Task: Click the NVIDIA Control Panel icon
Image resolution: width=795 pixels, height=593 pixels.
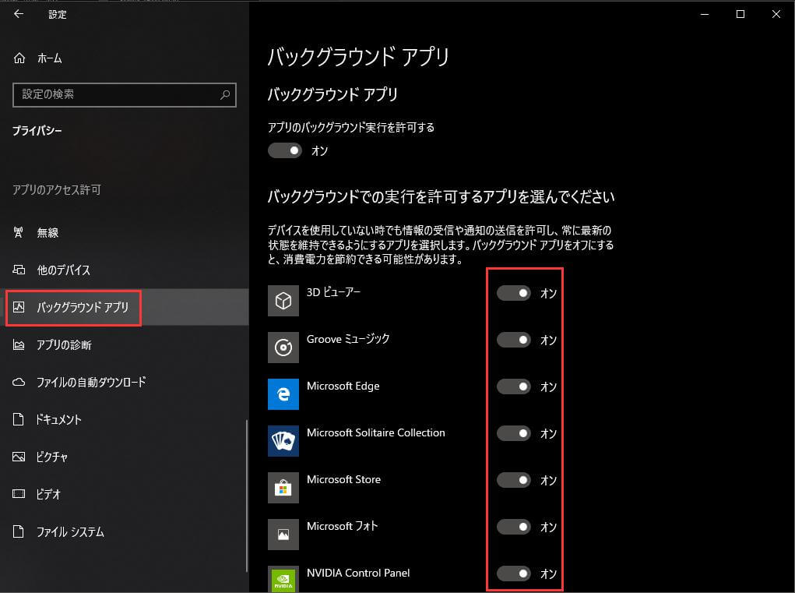Action: (283, 579)
